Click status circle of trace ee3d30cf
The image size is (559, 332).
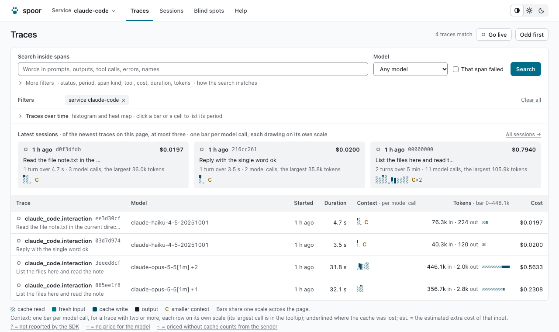pos(19,218)
